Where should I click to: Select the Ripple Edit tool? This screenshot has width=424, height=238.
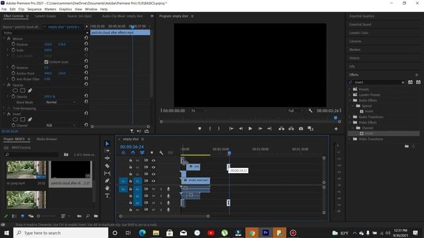[107, 158]
